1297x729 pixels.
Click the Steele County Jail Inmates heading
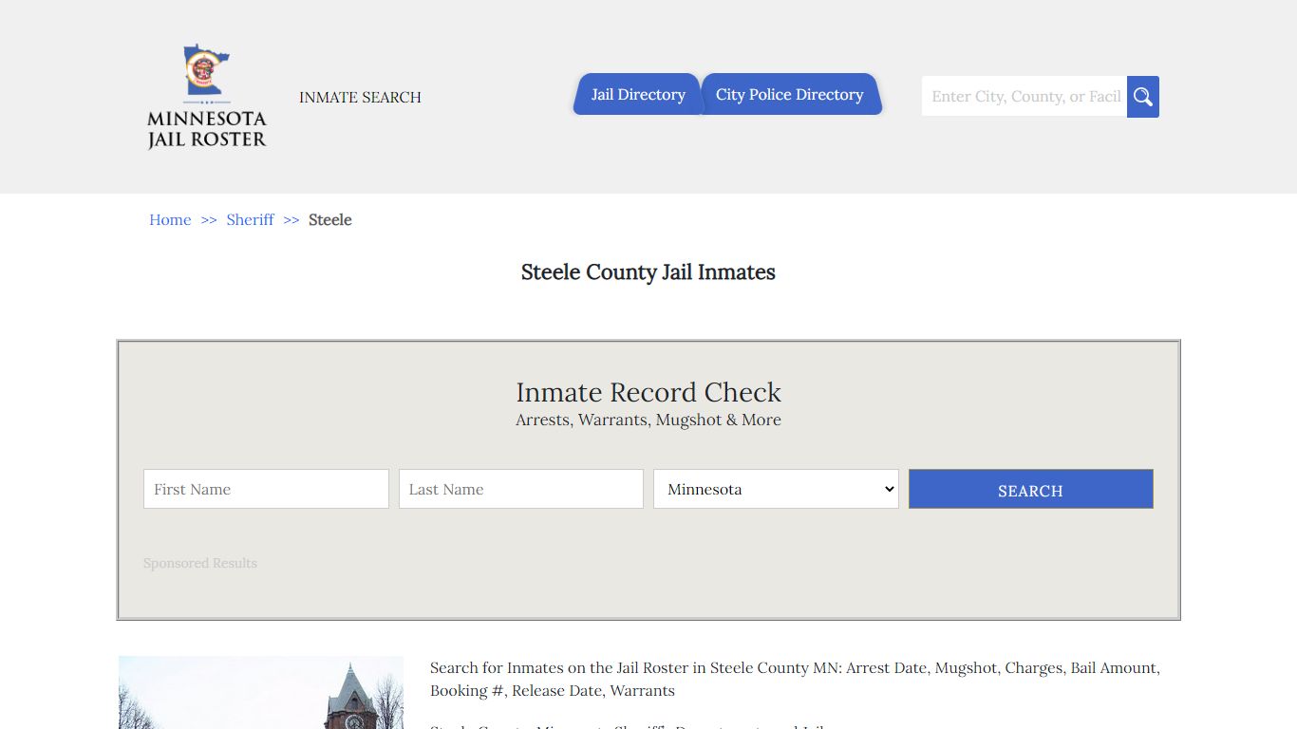coord(648,272)
